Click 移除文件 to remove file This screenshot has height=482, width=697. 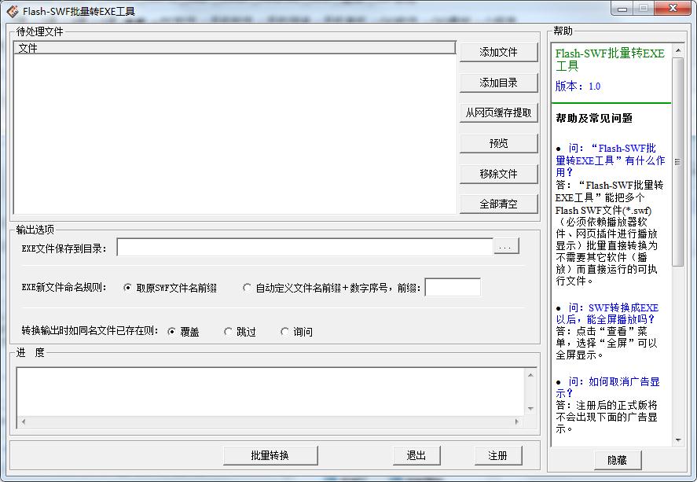(499, 174)
